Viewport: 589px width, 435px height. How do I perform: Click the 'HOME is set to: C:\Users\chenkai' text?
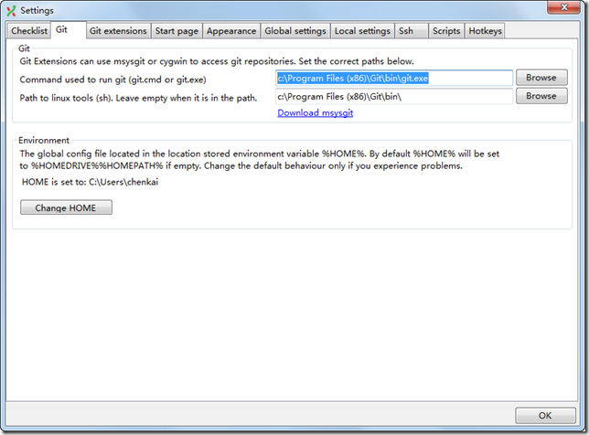click(x=90, y=182)
